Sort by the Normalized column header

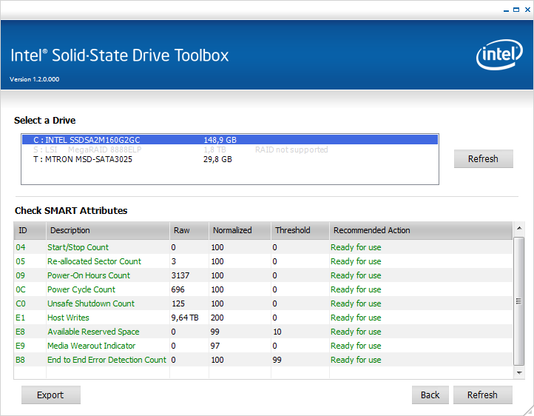click(240, 230)
